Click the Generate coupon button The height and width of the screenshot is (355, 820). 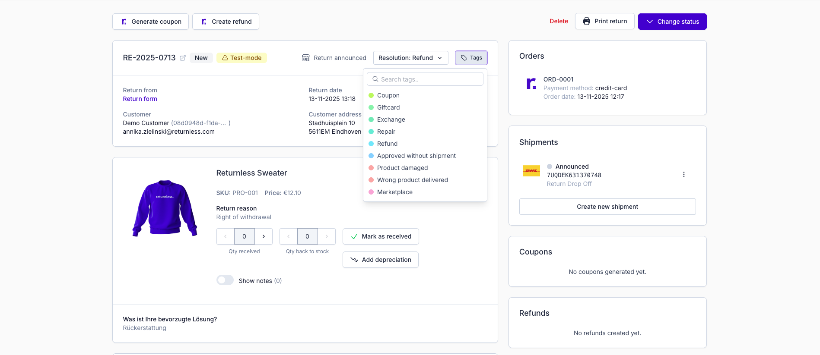[x=150, y=22]
